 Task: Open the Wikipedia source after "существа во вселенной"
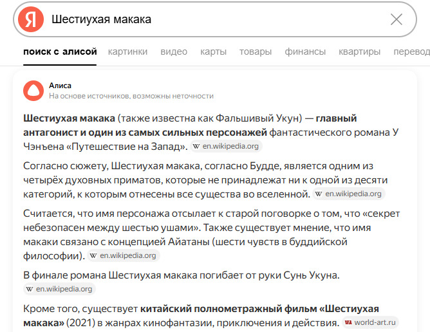coord(349,193)
